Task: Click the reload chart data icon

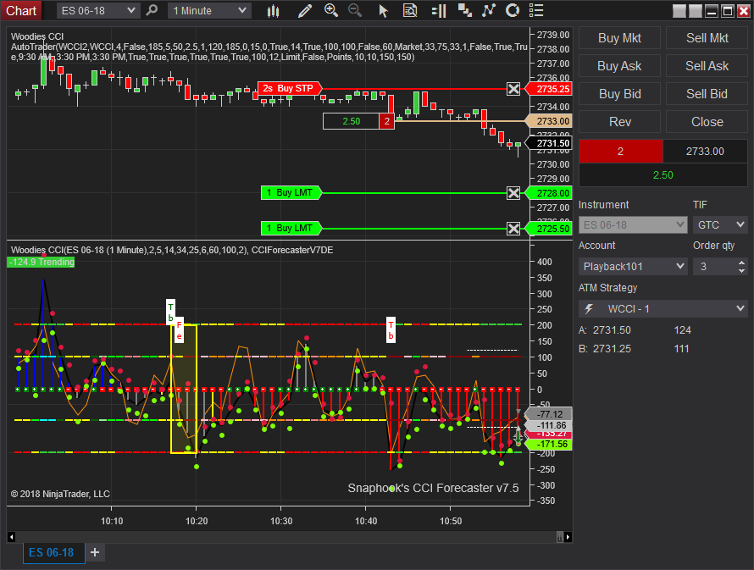Action: (x=513, y=10)
